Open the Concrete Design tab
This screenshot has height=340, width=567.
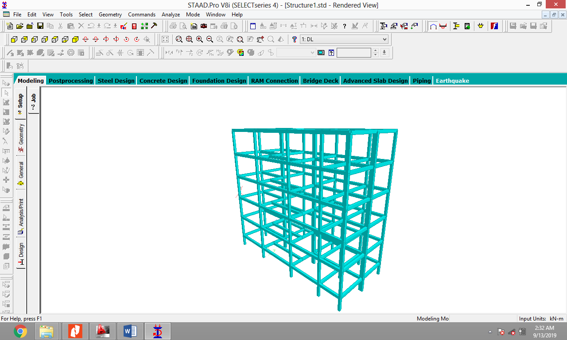click(163, 81)
